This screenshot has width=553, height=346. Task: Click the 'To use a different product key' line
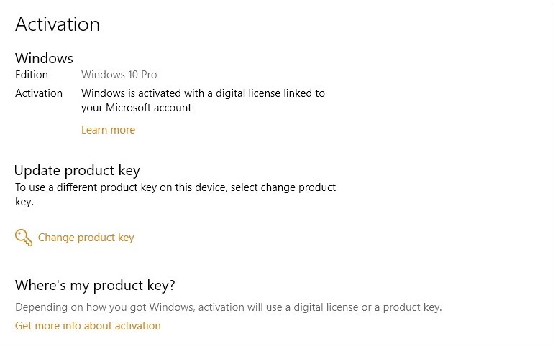(175, 187)
